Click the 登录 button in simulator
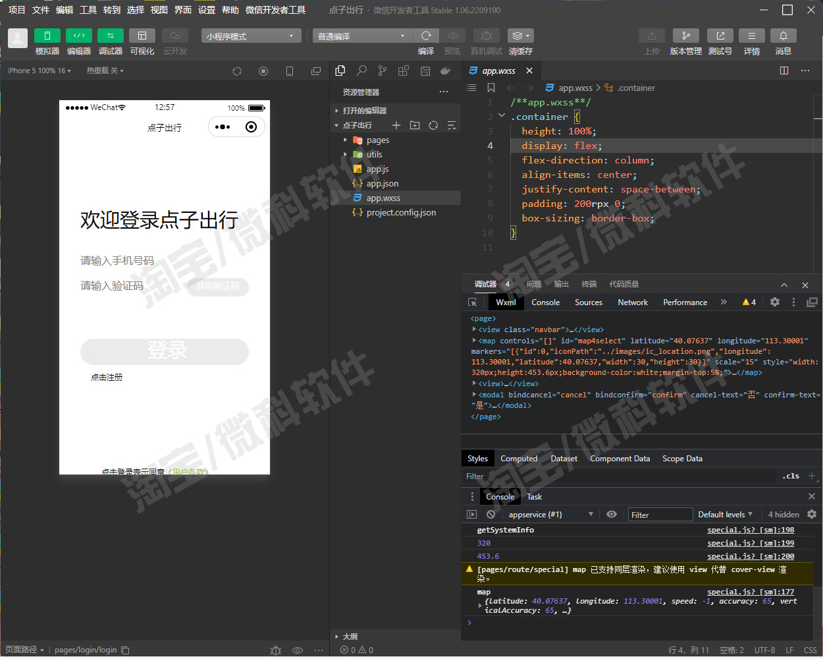Screen dimensions: 823x659 pos(165,351)
